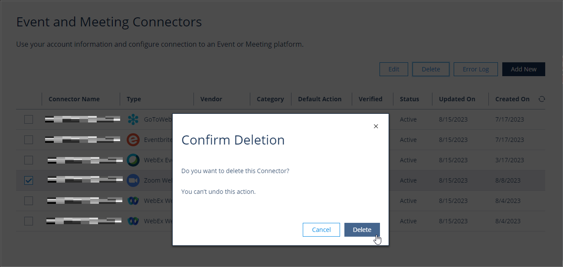Viewport: 563px width, 267px height.
Task: Click the last row WebEx icon
Action: click(x=133, y=221)
